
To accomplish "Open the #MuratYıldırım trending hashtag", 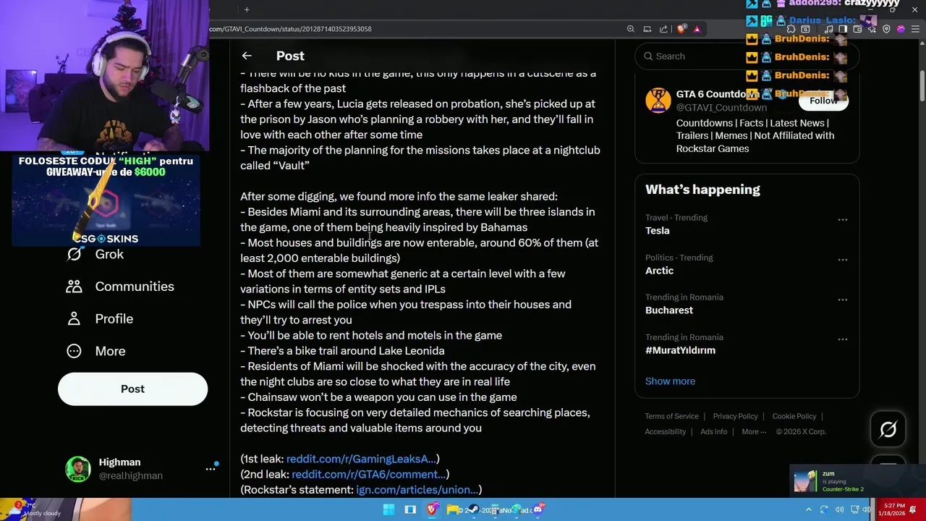I will 680,350.
